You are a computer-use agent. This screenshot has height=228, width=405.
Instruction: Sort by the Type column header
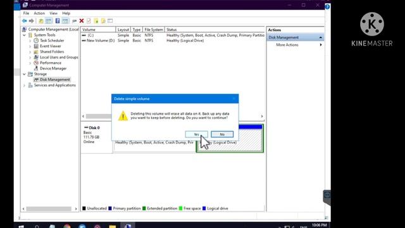coord(137,30)
